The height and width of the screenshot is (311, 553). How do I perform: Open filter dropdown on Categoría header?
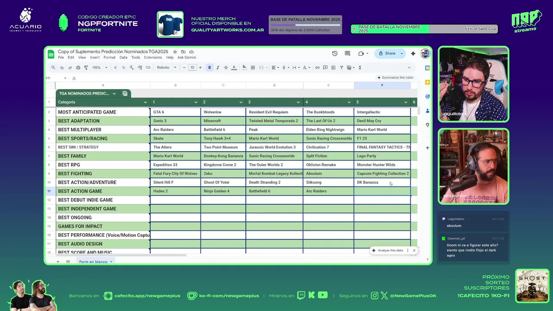point(145,102)
